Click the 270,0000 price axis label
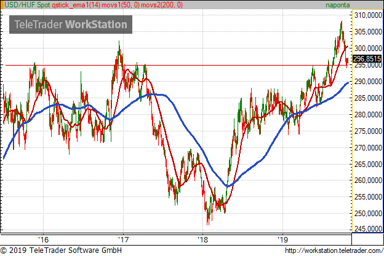Image resolution: width=384 pixels, height=256 pixels. tap(368, 148)
